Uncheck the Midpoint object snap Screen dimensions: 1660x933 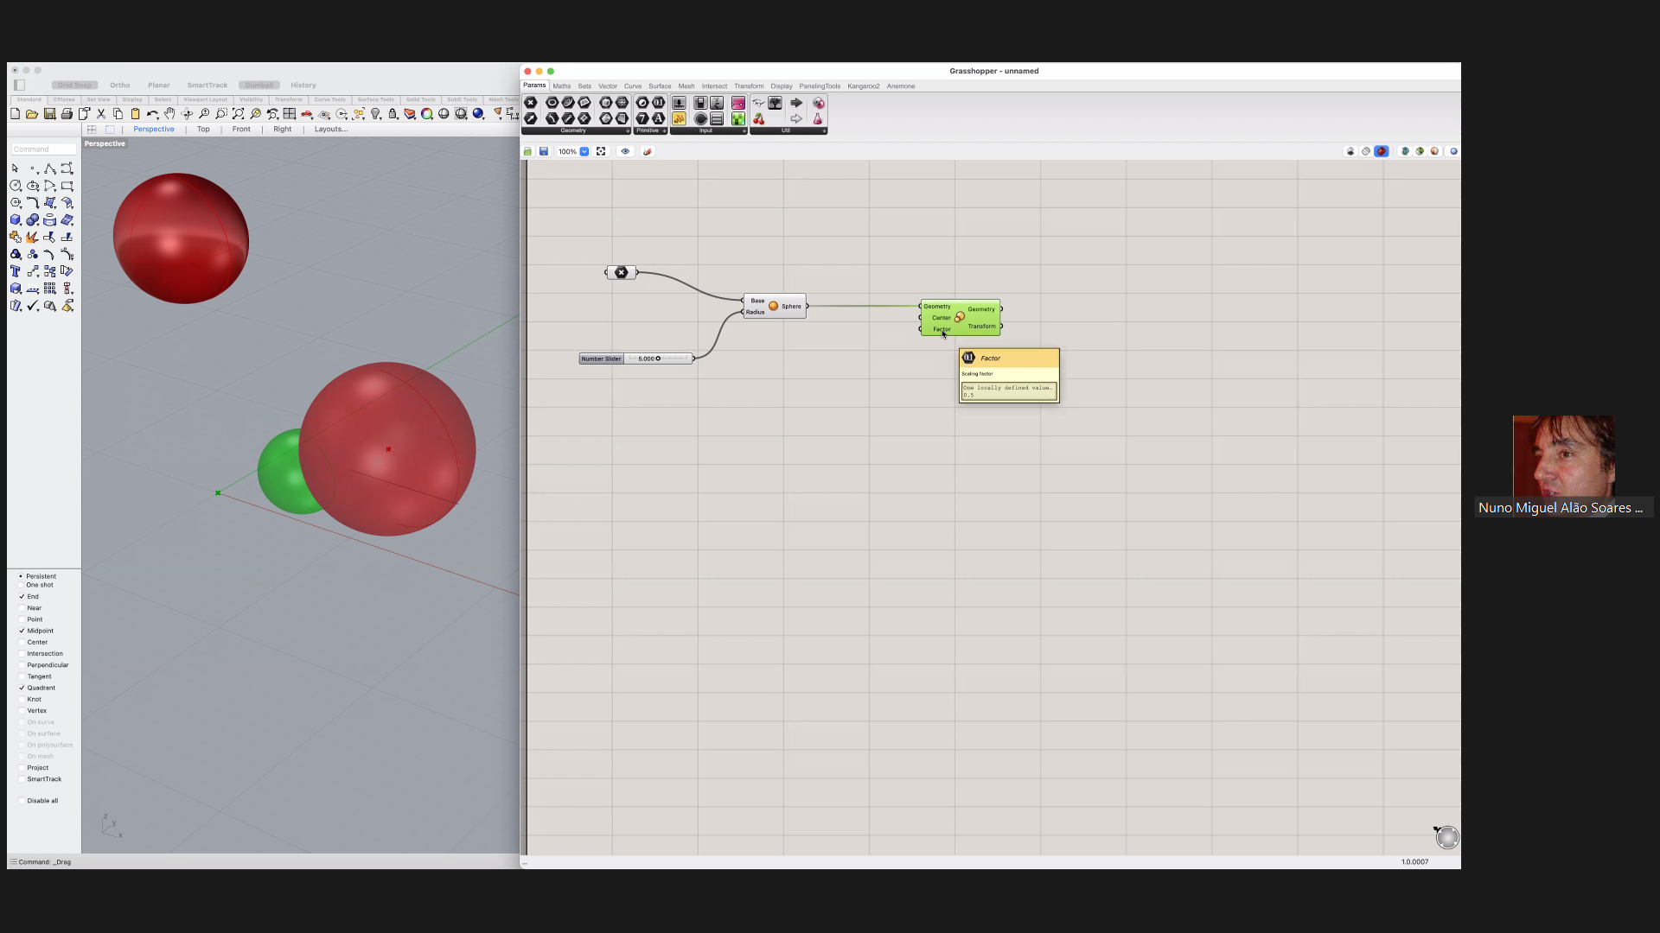click(22, 631)
